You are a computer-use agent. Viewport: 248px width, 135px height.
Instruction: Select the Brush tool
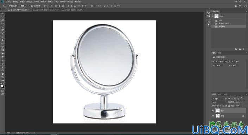click(x=3, y=37)
